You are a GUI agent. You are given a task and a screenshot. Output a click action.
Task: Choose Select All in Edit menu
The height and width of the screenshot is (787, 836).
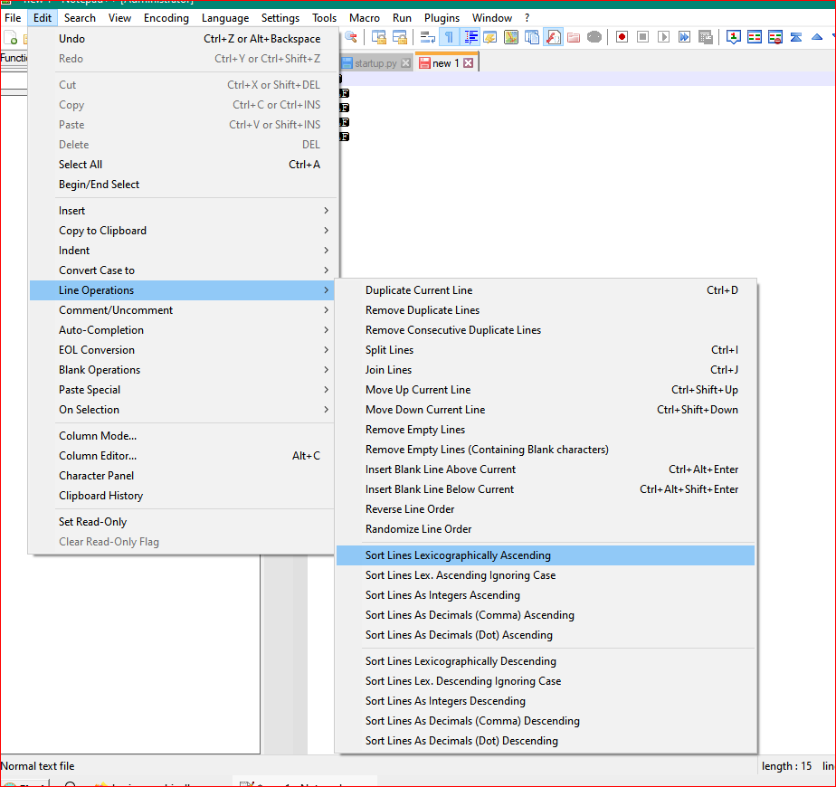click(x=184, y=165)
